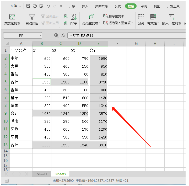The width and height of the screenshot is (189, 186).
Task: Switch to the 插入 tab
Action: tap(85, 6)
